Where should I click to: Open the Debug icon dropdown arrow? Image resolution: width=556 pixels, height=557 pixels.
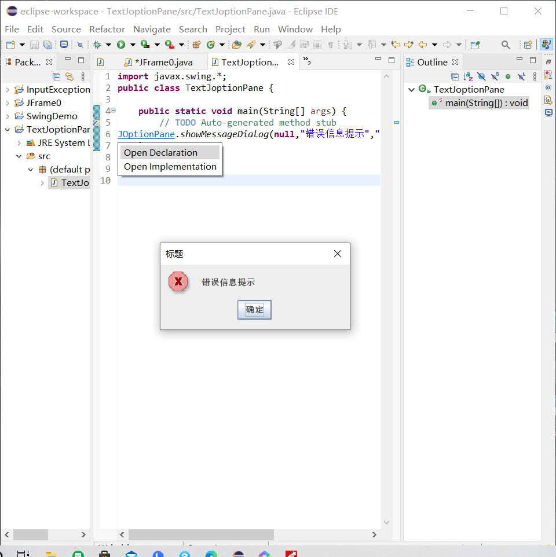click(109, 45)
